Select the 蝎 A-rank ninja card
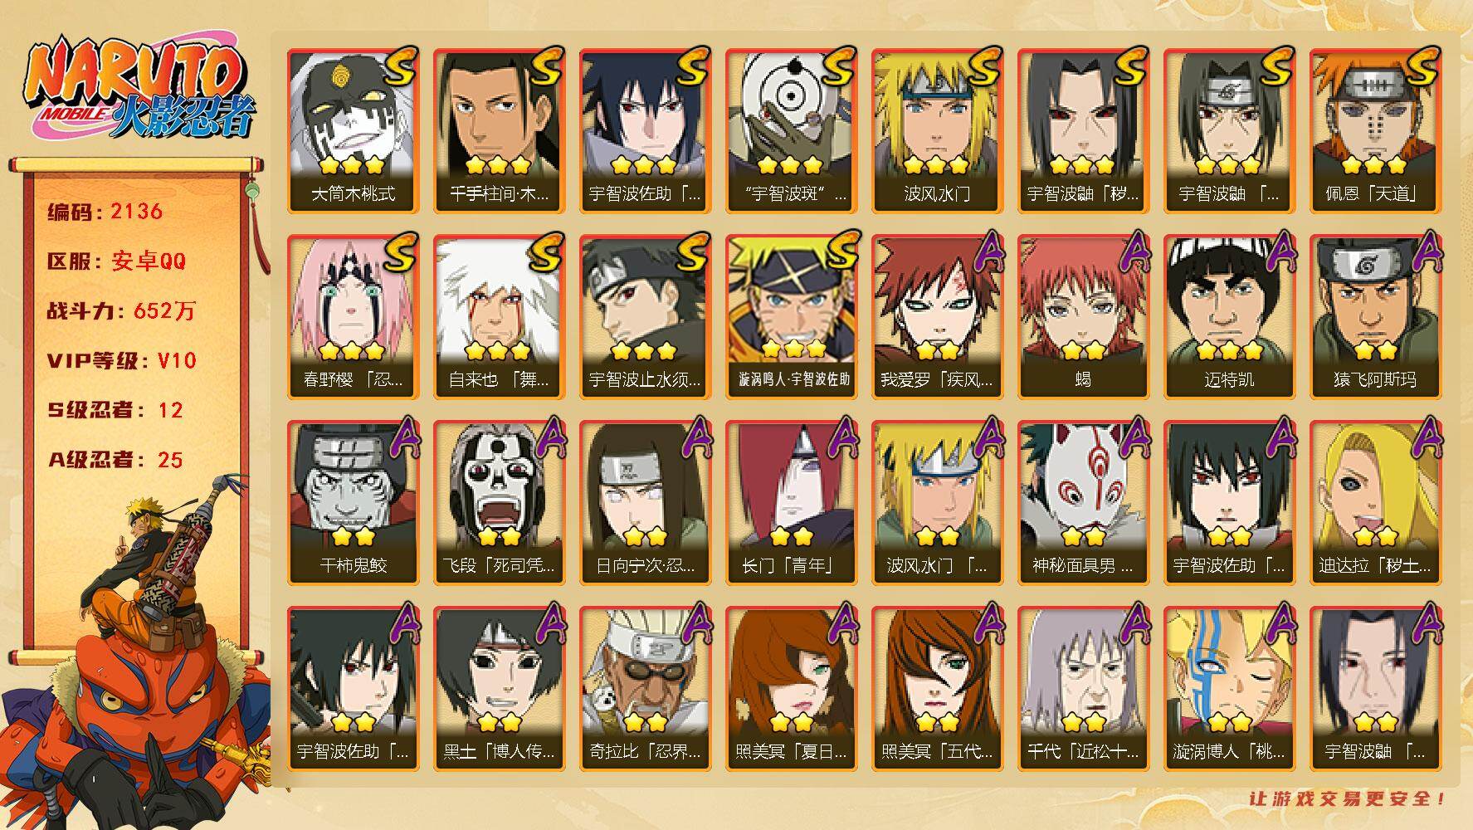 pos(1083,316)
